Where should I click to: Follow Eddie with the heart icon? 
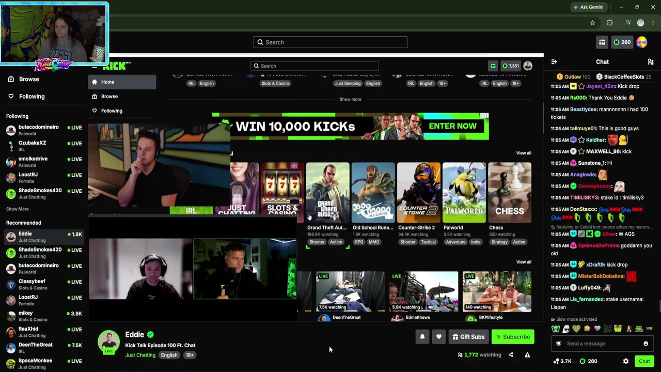[x=439, y=337]
